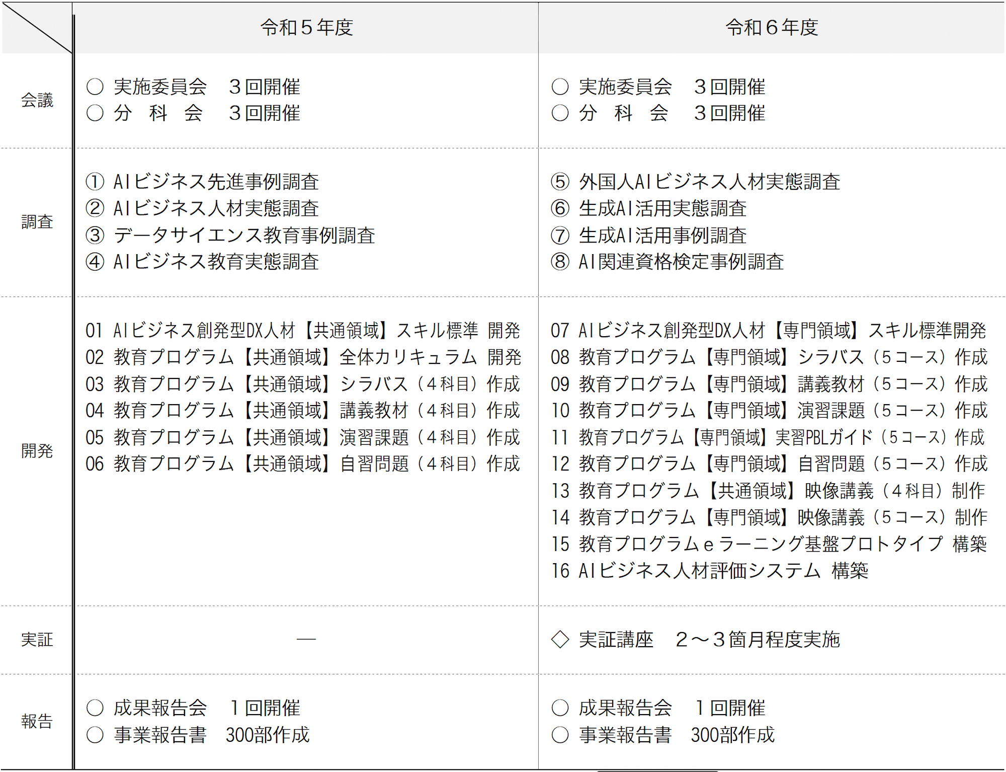Click 実証講座 2〜3箇月程度実施 entry
Screen dimensions: 1006x772
[x=696, y=640]
